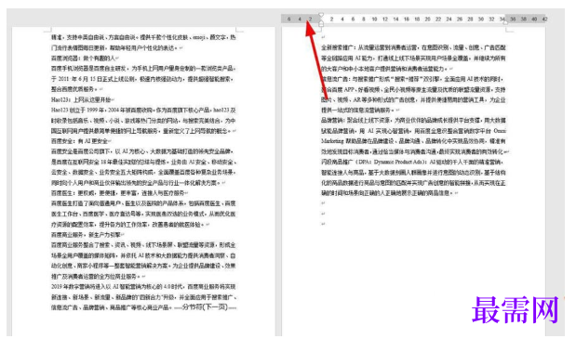The width and height of the screenshot is (576, 339).
Task: Click the line starting '2019 年数字营销'
Action: [143, 287]
